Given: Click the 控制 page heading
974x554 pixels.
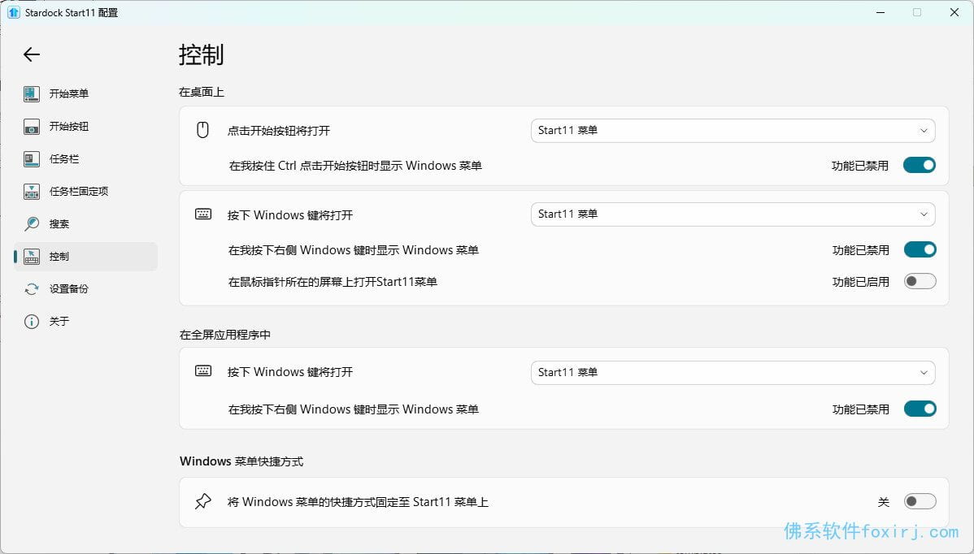Looking at the screenshot, I should [202, 54].
